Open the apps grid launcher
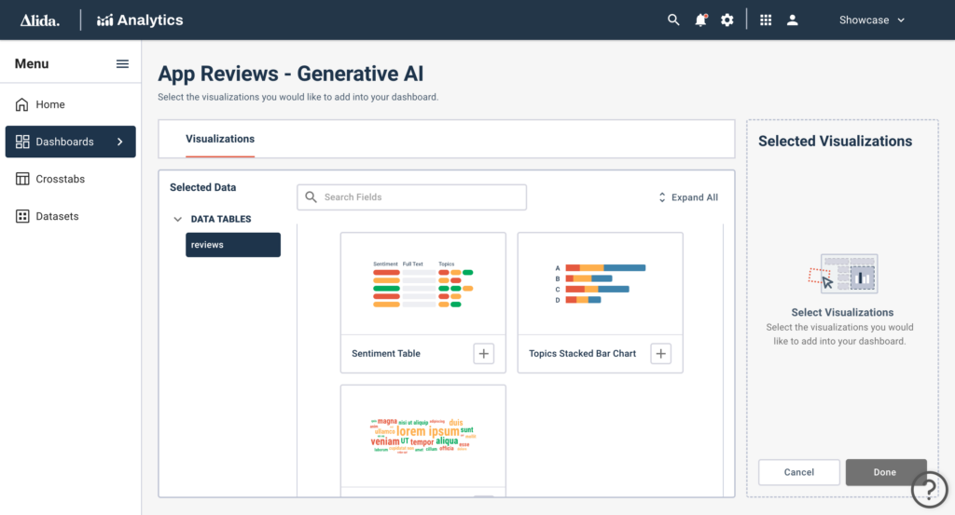The height and width of the screenshot is (515, 955). (766, 20)
